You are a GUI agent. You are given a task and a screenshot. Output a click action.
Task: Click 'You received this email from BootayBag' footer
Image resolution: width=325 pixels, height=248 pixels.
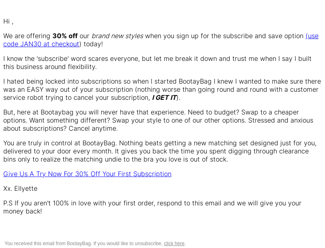(48, 244)
